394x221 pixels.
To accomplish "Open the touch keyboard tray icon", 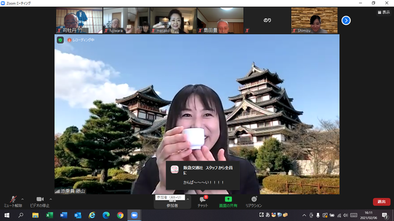I will point(353,215).
